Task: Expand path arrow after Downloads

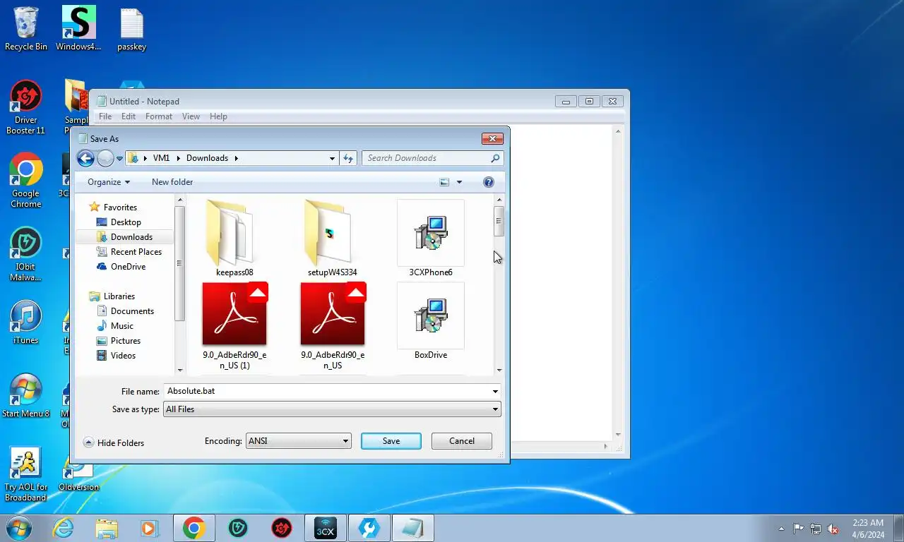Action: (236, 158)
